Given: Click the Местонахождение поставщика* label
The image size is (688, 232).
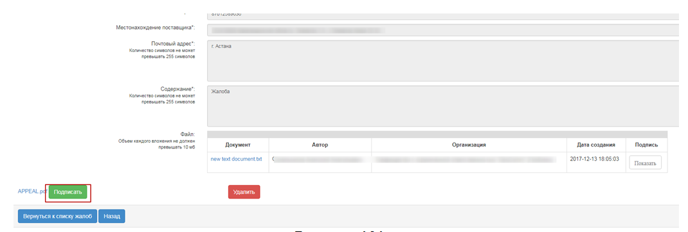Looking at the screenshot, I should pos(156,28).
